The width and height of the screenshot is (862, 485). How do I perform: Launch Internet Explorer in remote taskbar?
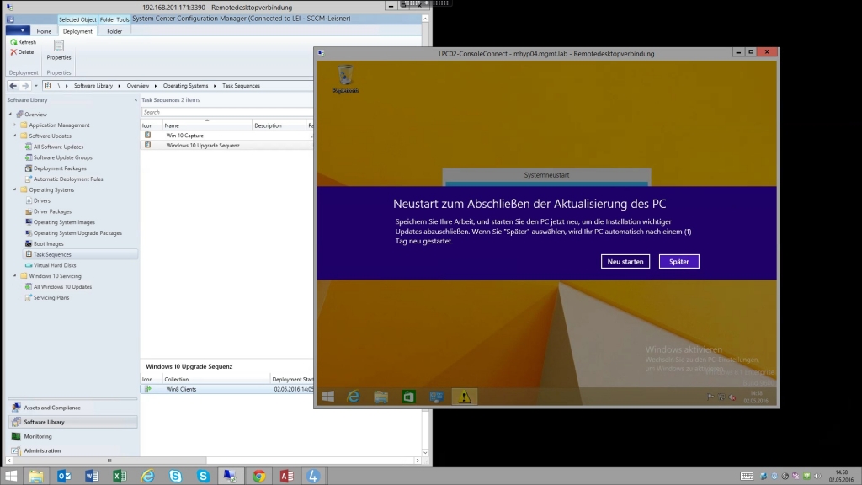point(354,397)
